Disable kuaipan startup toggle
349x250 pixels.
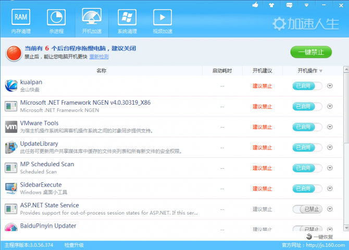point(307,86)
